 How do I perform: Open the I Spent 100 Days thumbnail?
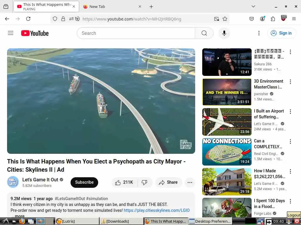click(x=227, y=207)
